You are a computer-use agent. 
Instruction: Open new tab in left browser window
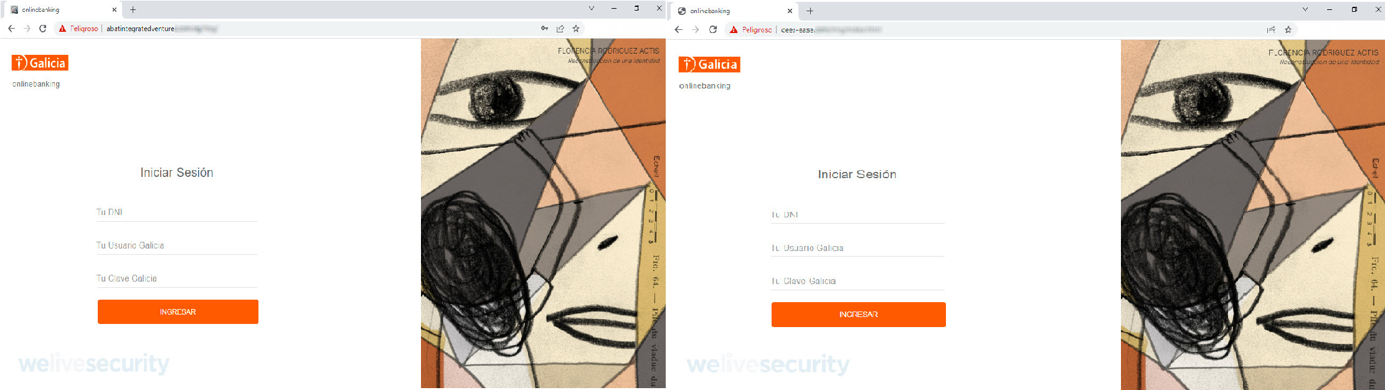(x=133, y=9)
